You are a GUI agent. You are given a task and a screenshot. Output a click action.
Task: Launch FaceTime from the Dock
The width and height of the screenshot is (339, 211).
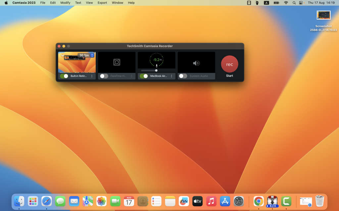click(x=115, y=201)
